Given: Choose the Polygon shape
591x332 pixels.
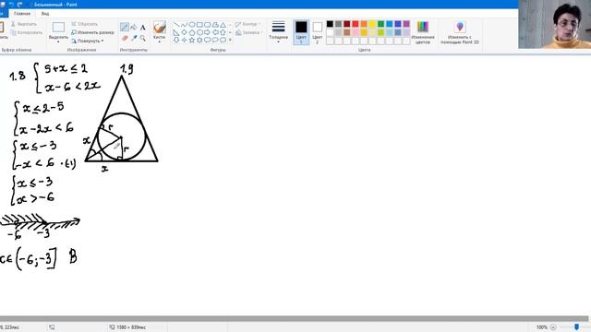Looking at the screenshot, I should pos(215,25).
